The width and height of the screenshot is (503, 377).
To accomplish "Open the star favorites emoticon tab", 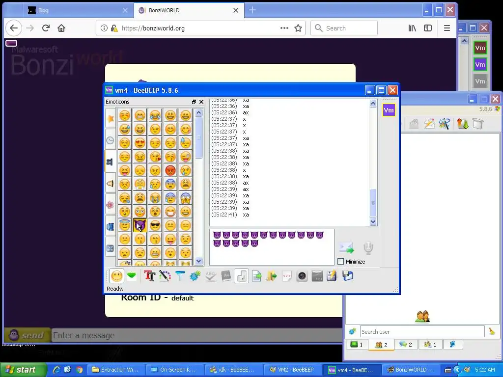I will (111, 119).
